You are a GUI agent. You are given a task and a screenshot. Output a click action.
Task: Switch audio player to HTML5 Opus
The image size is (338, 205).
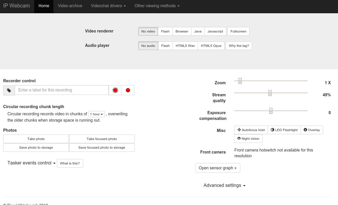coord(211,46)
